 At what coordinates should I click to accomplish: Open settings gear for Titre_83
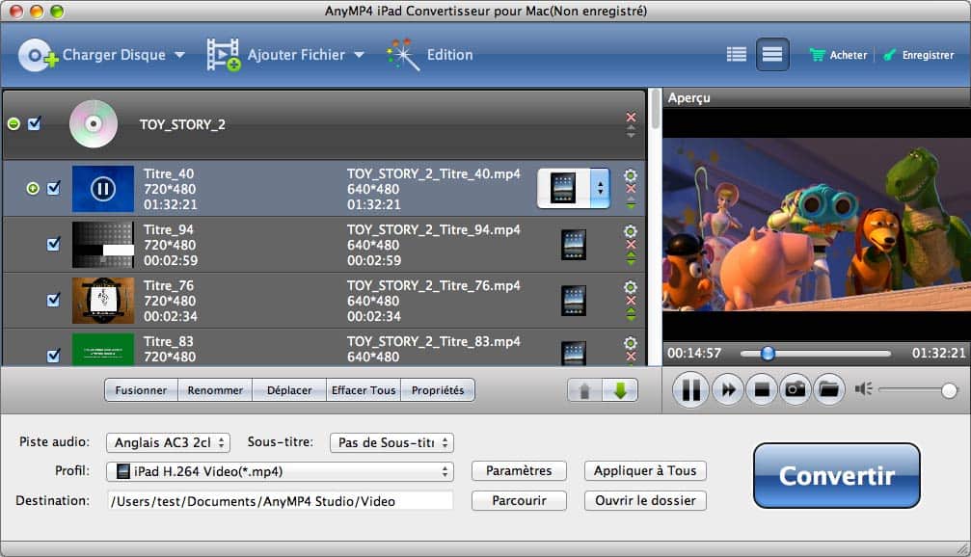pyautogui.click(x=631, y=342)
